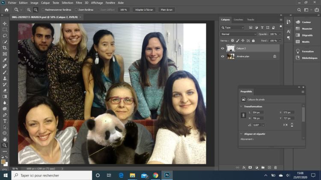The width and height of the screenshot is (321, 180).
Task: Select the Crop tool
Action: coord(5,48)
